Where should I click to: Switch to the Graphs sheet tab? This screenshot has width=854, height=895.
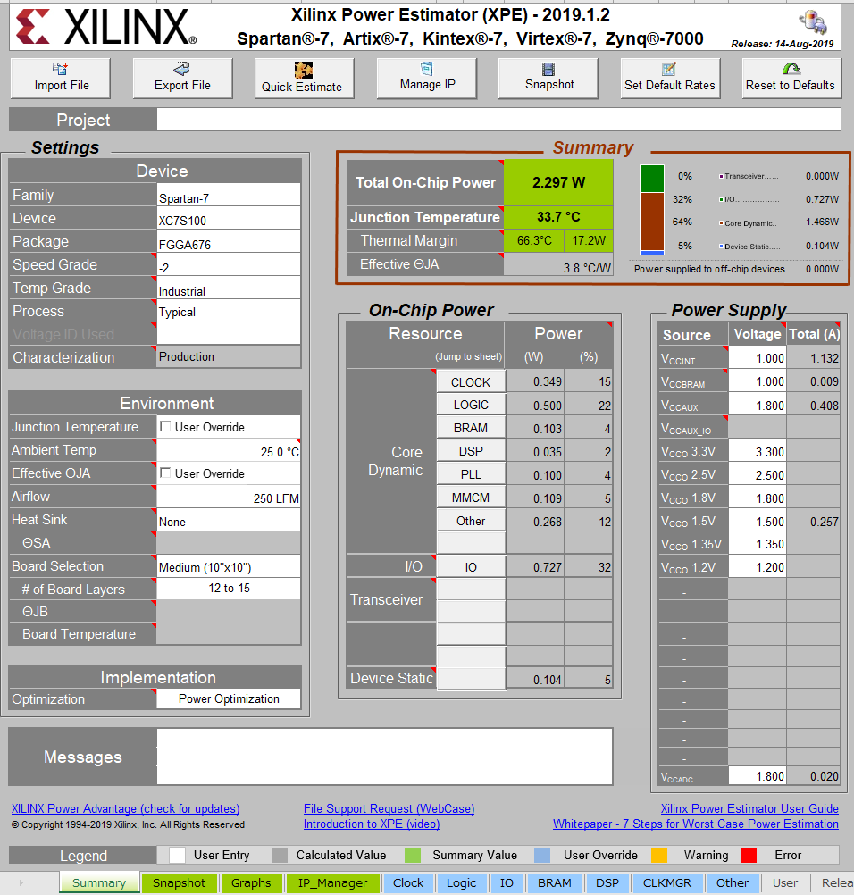pyautogui.click(x=251, y=883)
